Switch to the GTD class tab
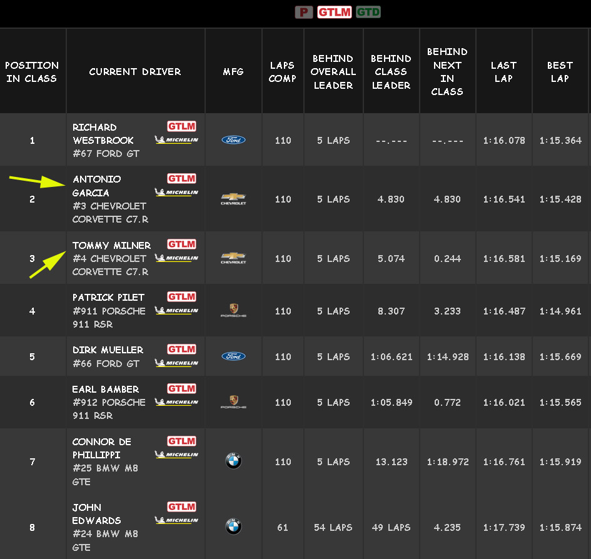This screenshot has height=559, width=591. (x=368, y=13)
